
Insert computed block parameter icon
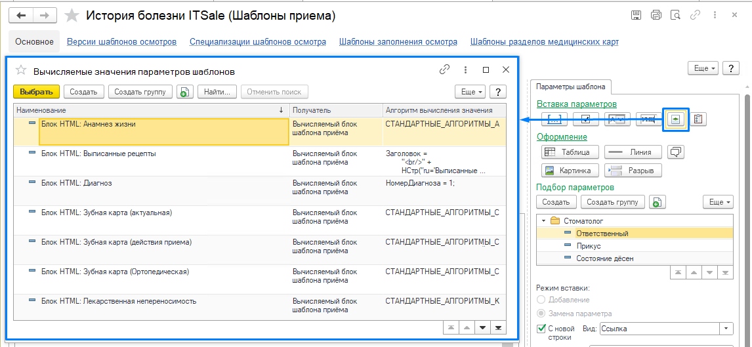pyautogui.click(x=675, y=120)
